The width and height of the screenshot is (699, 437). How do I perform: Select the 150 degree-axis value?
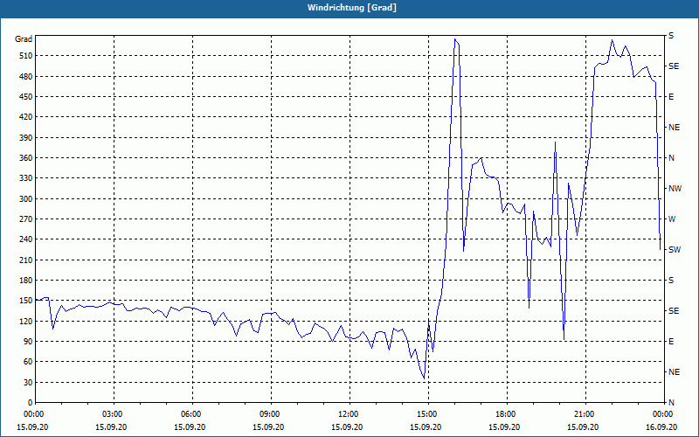tap(25, 300)
